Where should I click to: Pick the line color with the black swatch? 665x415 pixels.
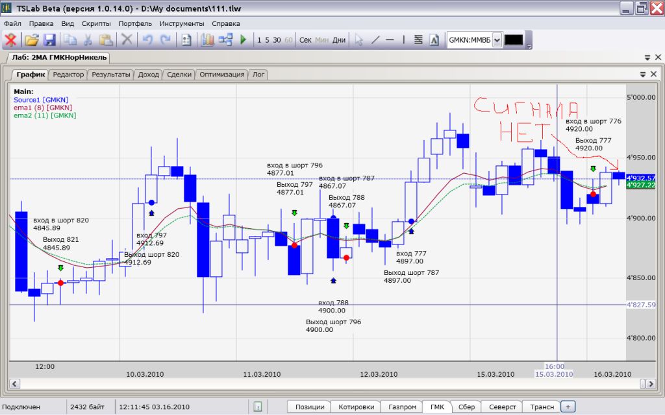(x=513, y=40)
